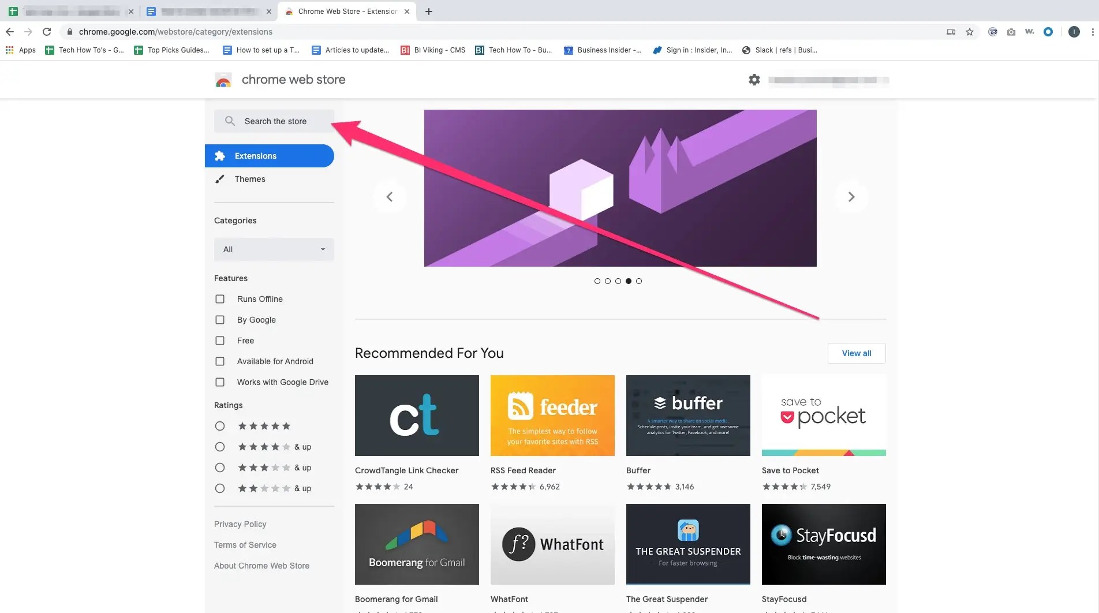Select the five-star rating filter

click(x=220, y=426)
